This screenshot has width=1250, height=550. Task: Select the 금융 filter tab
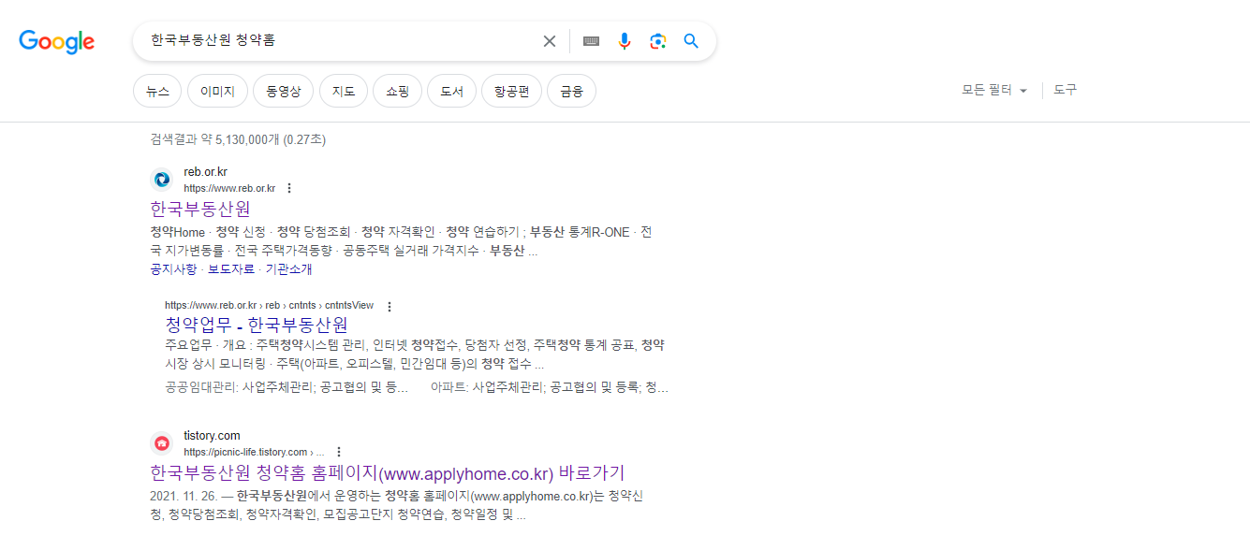pyautogui.click(x=571, y=92)
